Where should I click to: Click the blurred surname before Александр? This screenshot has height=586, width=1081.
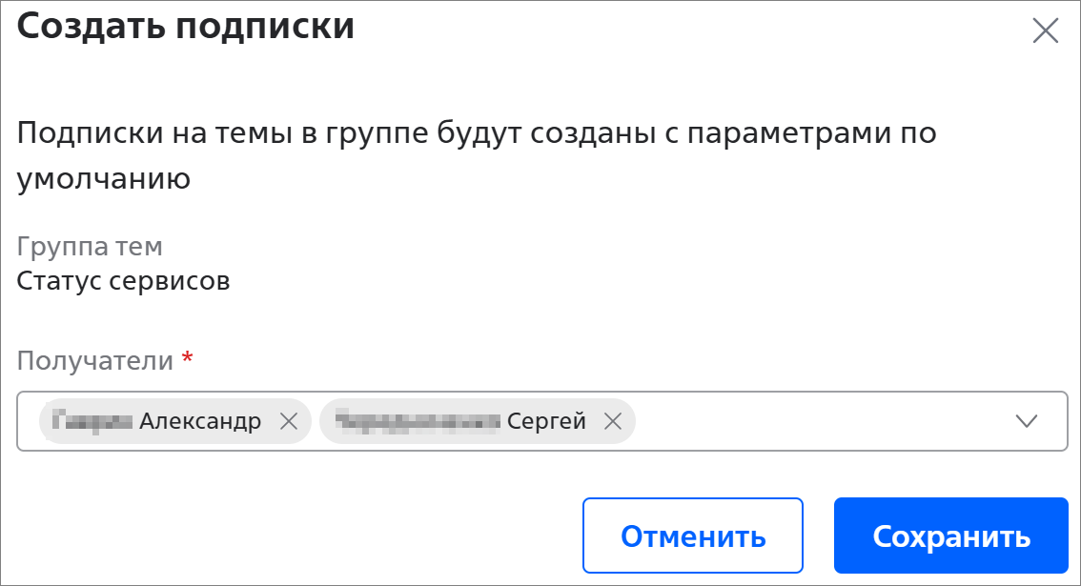92,420
